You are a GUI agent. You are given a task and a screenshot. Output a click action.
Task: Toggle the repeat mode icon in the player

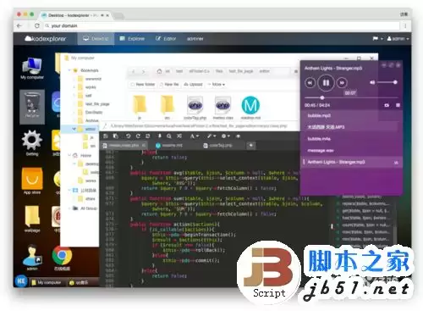[387, 105]
